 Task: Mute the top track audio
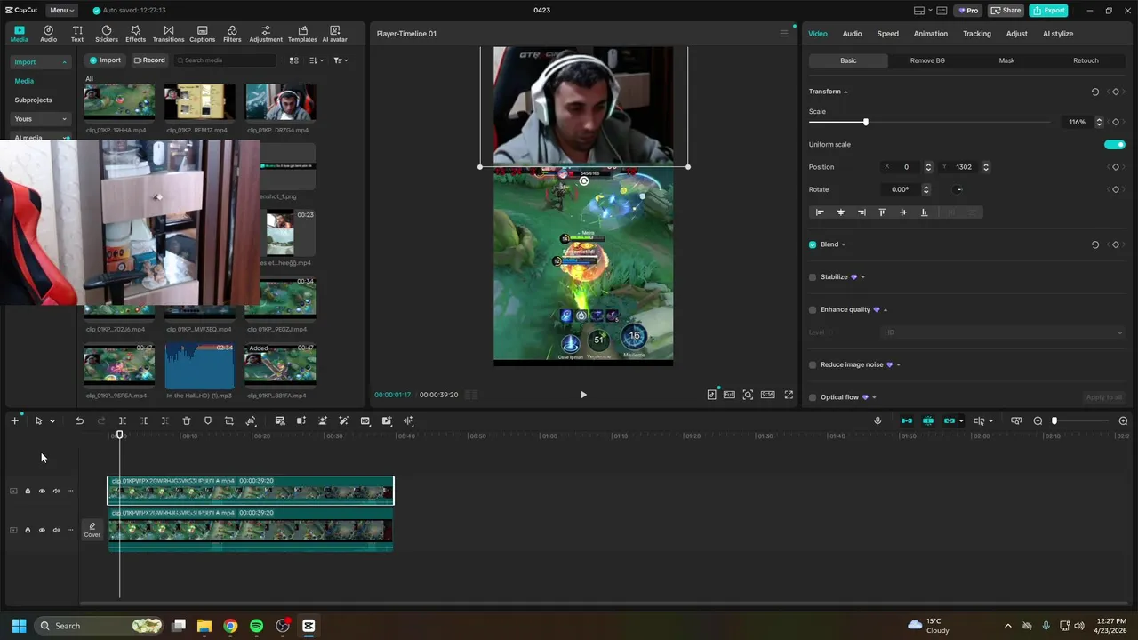coord(56,491)
